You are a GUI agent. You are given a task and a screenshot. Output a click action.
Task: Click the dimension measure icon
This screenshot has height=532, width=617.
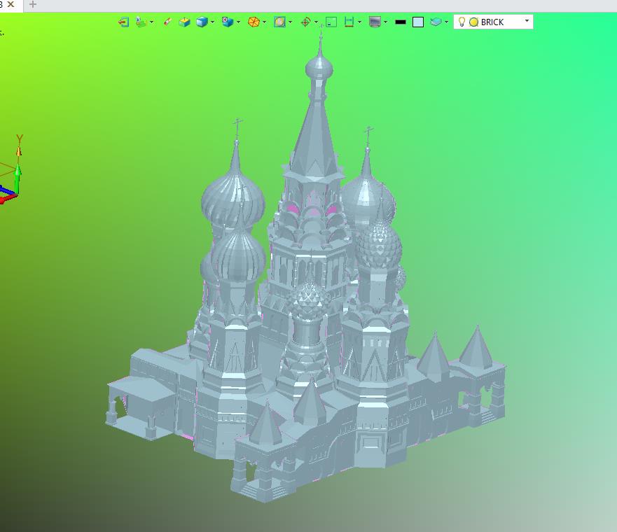349,22
